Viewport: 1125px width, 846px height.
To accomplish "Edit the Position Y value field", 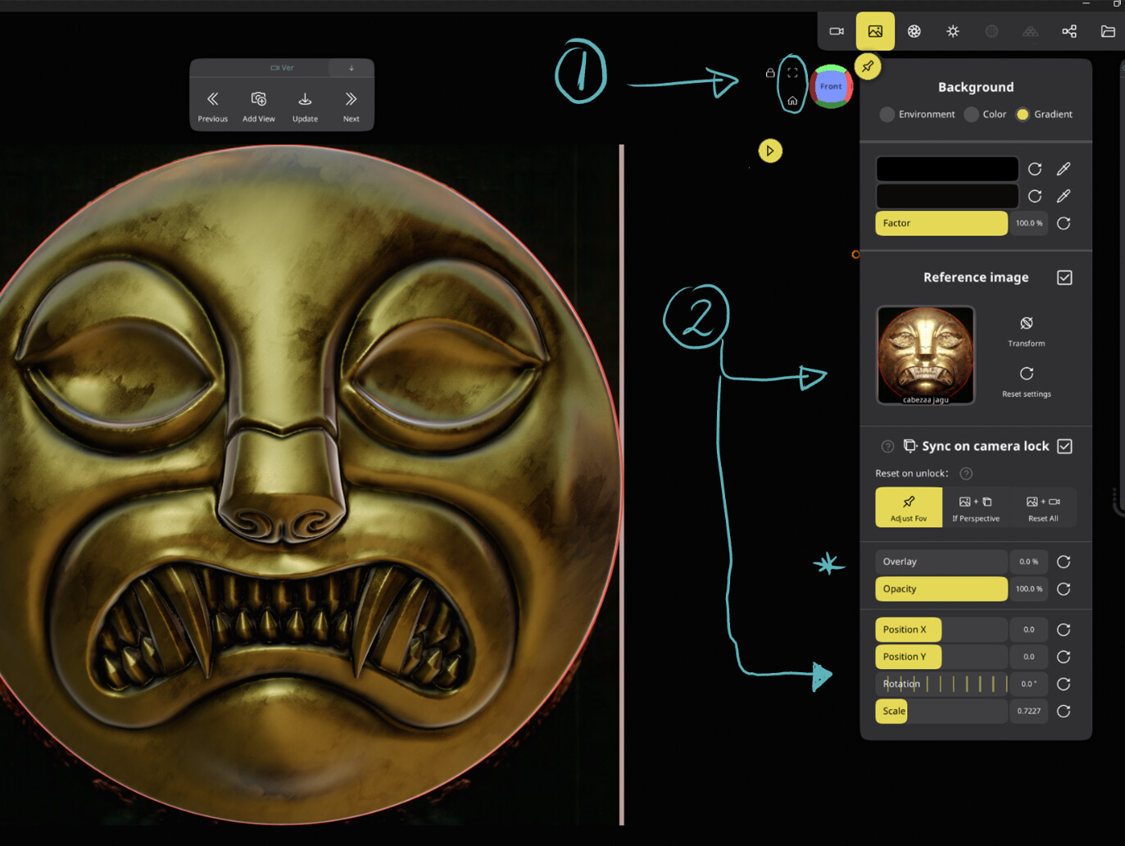I will pos(1029,657).
